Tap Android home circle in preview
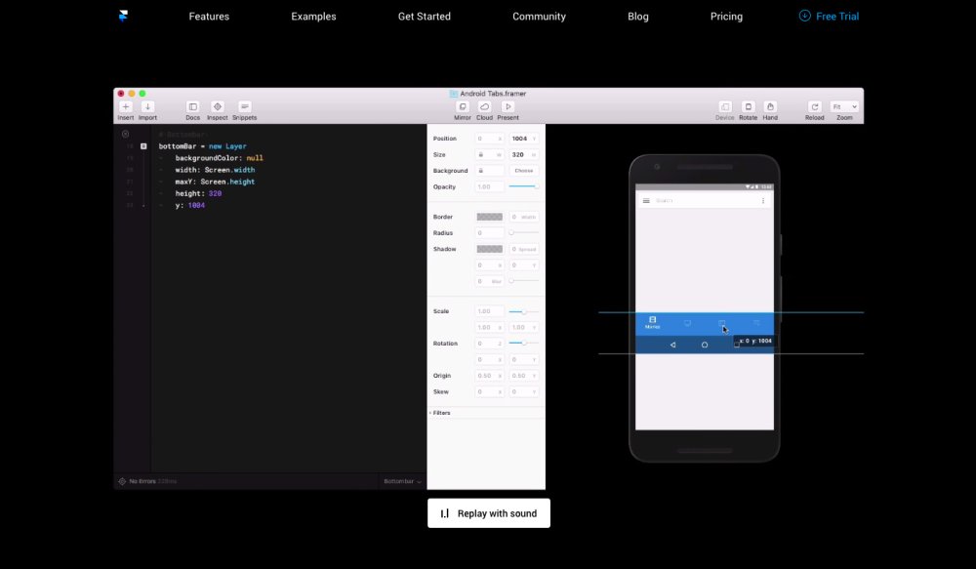Screen dimensions: 976x569 tap(705, 345)
